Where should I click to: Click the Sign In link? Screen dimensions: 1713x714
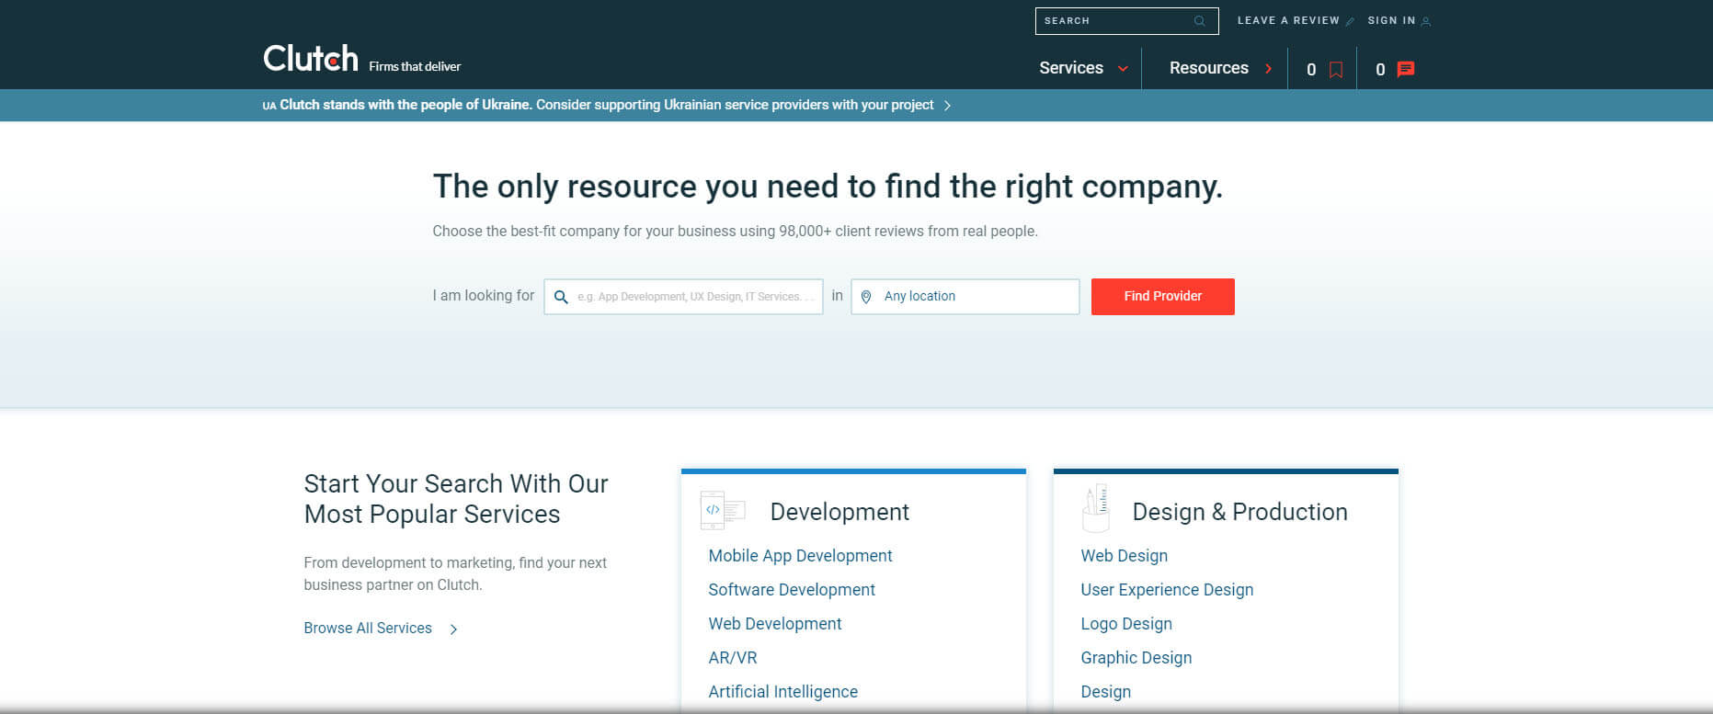[x=1391, y=20]
